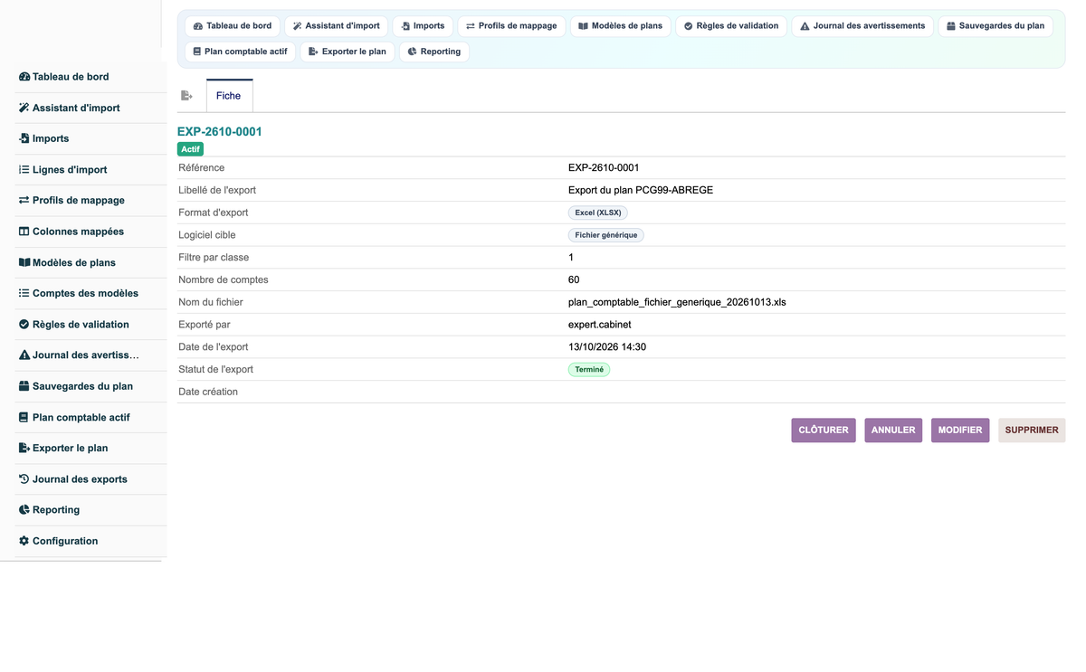Click the Terminé status badge

[589, 370]
